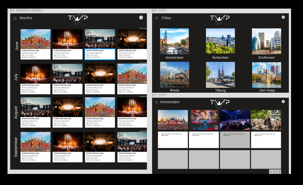Open the profile icon in Cities screen
The height and width of the screenshot is (185, 303).
coord(283,17)
